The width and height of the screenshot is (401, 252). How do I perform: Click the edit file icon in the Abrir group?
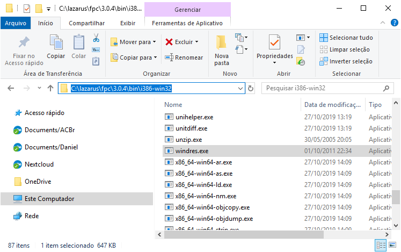301,49
